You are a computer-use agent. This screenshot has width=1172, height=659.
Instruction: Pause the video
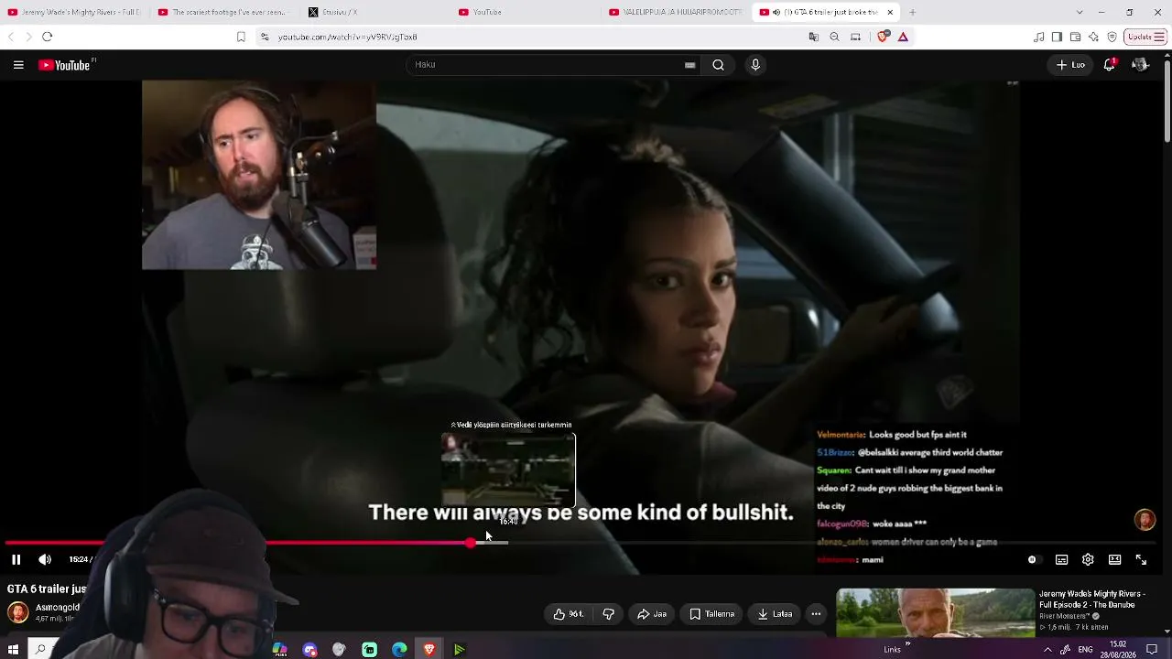click(x=16, y=559)
